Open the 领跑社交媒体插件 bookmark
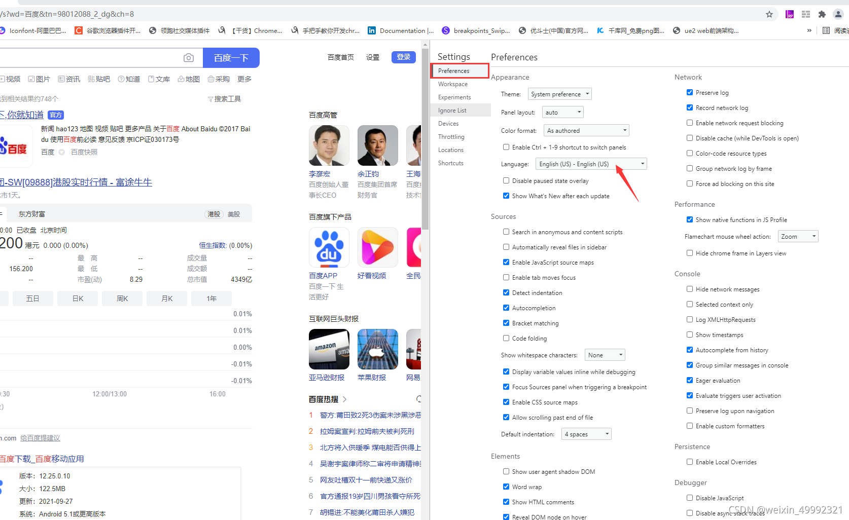Image resolution: width=849 pixels, height=520 pixels. pyautogui.click(x=179, y=30)
